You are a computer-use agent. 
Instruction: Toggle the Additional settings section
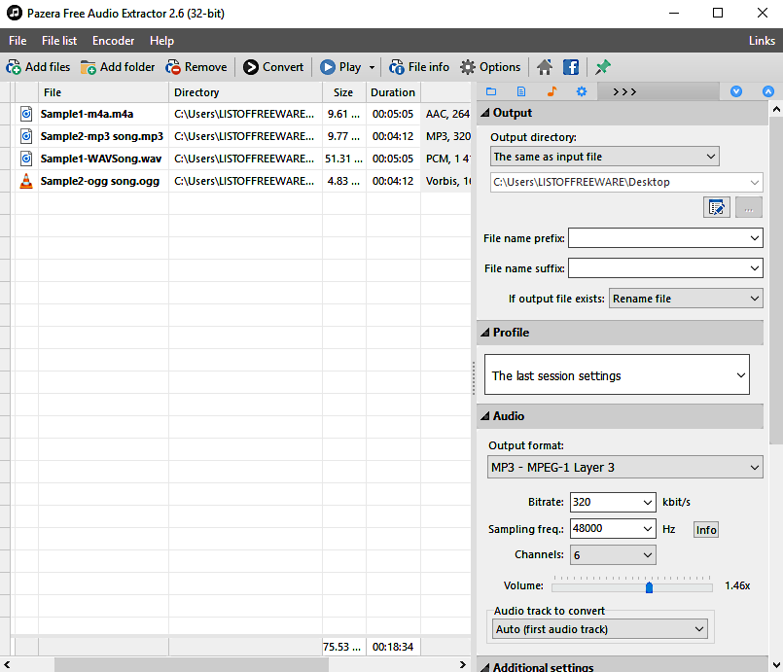485,667
